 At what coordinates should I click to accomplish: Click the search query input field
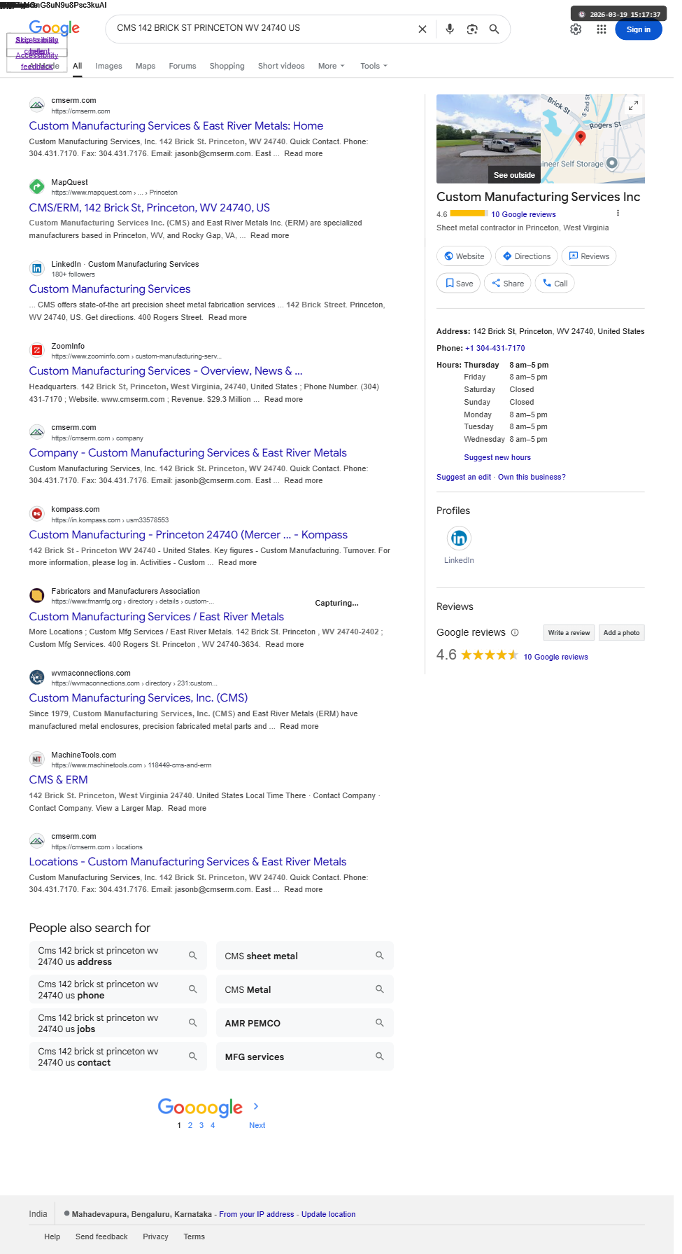(262, 29)
